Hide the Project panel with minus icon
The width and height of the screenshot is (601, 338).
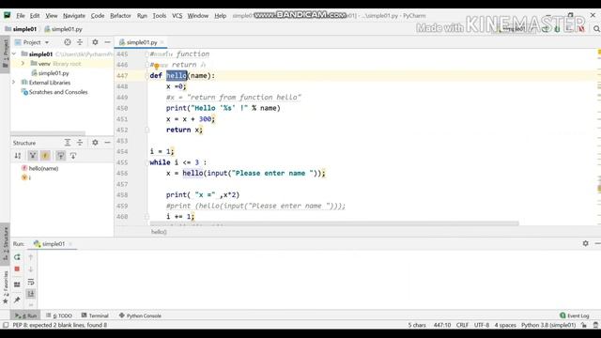[x=107, y=42]
